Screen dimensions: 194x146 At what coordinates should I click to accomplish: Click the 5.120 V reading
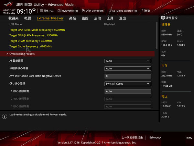pos(181,106)
